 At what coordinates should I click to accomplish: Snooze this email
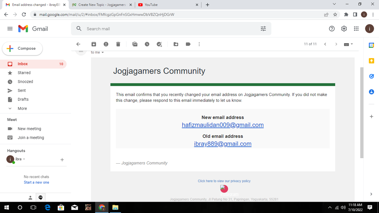(x=147, y=44)
